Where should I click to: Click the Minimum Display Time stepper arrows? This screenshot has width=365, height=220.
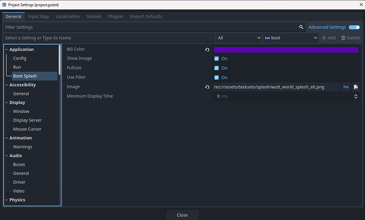[x=355, y=96]
